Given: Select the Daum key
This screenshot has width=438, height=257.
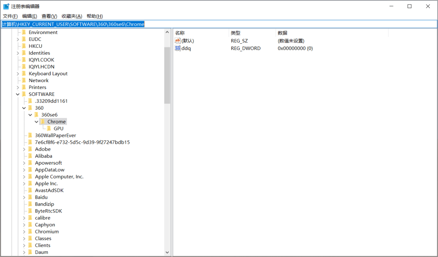Looking at the screenshot, I should pos(41,252).
